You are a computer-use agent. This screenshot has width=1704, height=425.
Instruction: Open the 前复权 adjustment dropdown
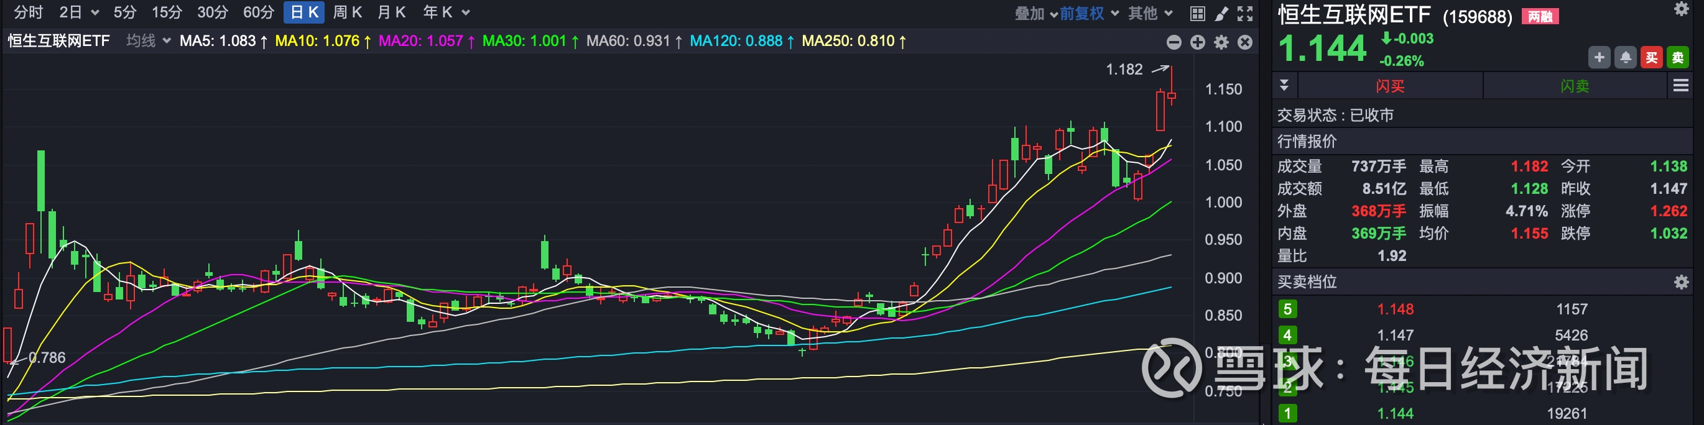tap(1090, 13)
